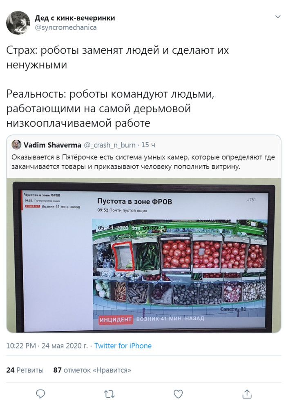View the 24 Ретвиты list
Image resolution: width=286 pixels, height=405 pixels.
pyautogui.click(x=25, y=370)
